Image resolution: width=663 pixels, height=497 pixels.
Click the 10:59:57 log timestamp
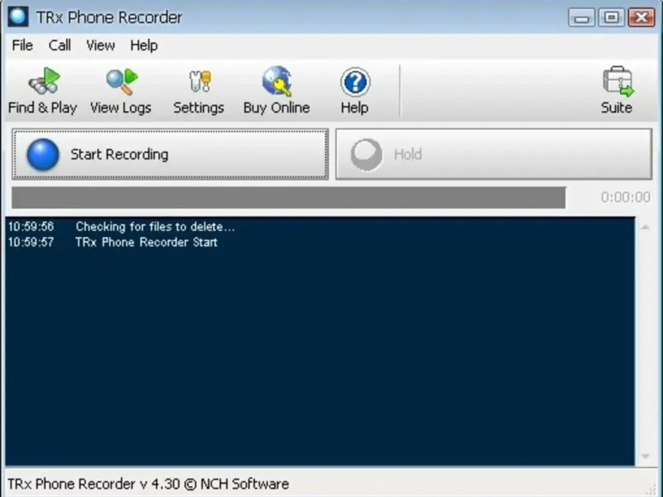pos(31,242)
